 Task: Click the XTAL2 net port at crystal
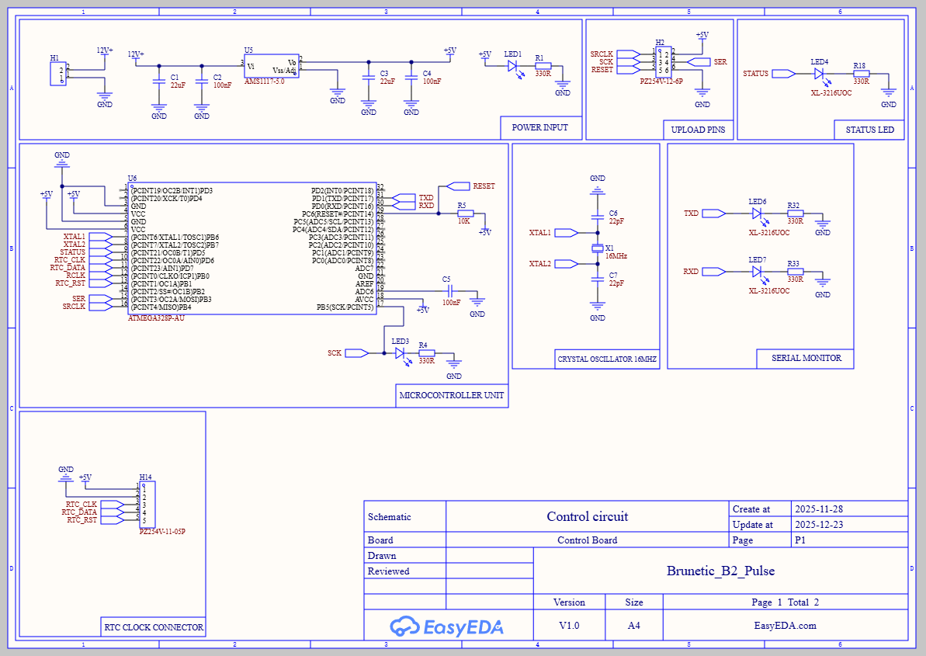[x=567, y=264]
